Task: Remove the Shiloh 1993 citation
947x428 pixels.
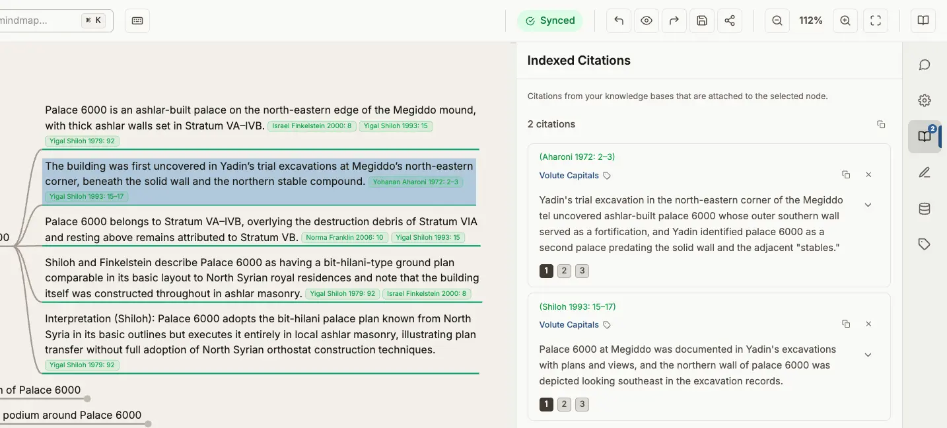Action: pos(868,324)
